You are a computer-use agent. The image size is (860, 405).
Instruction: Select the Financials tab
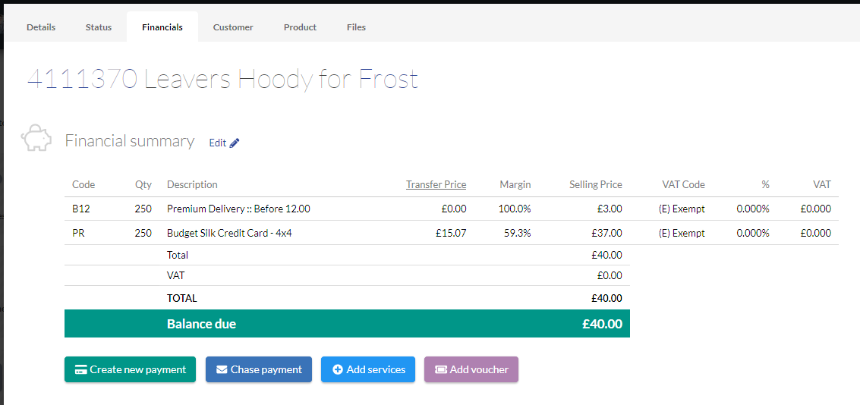[x=162, y=27]
